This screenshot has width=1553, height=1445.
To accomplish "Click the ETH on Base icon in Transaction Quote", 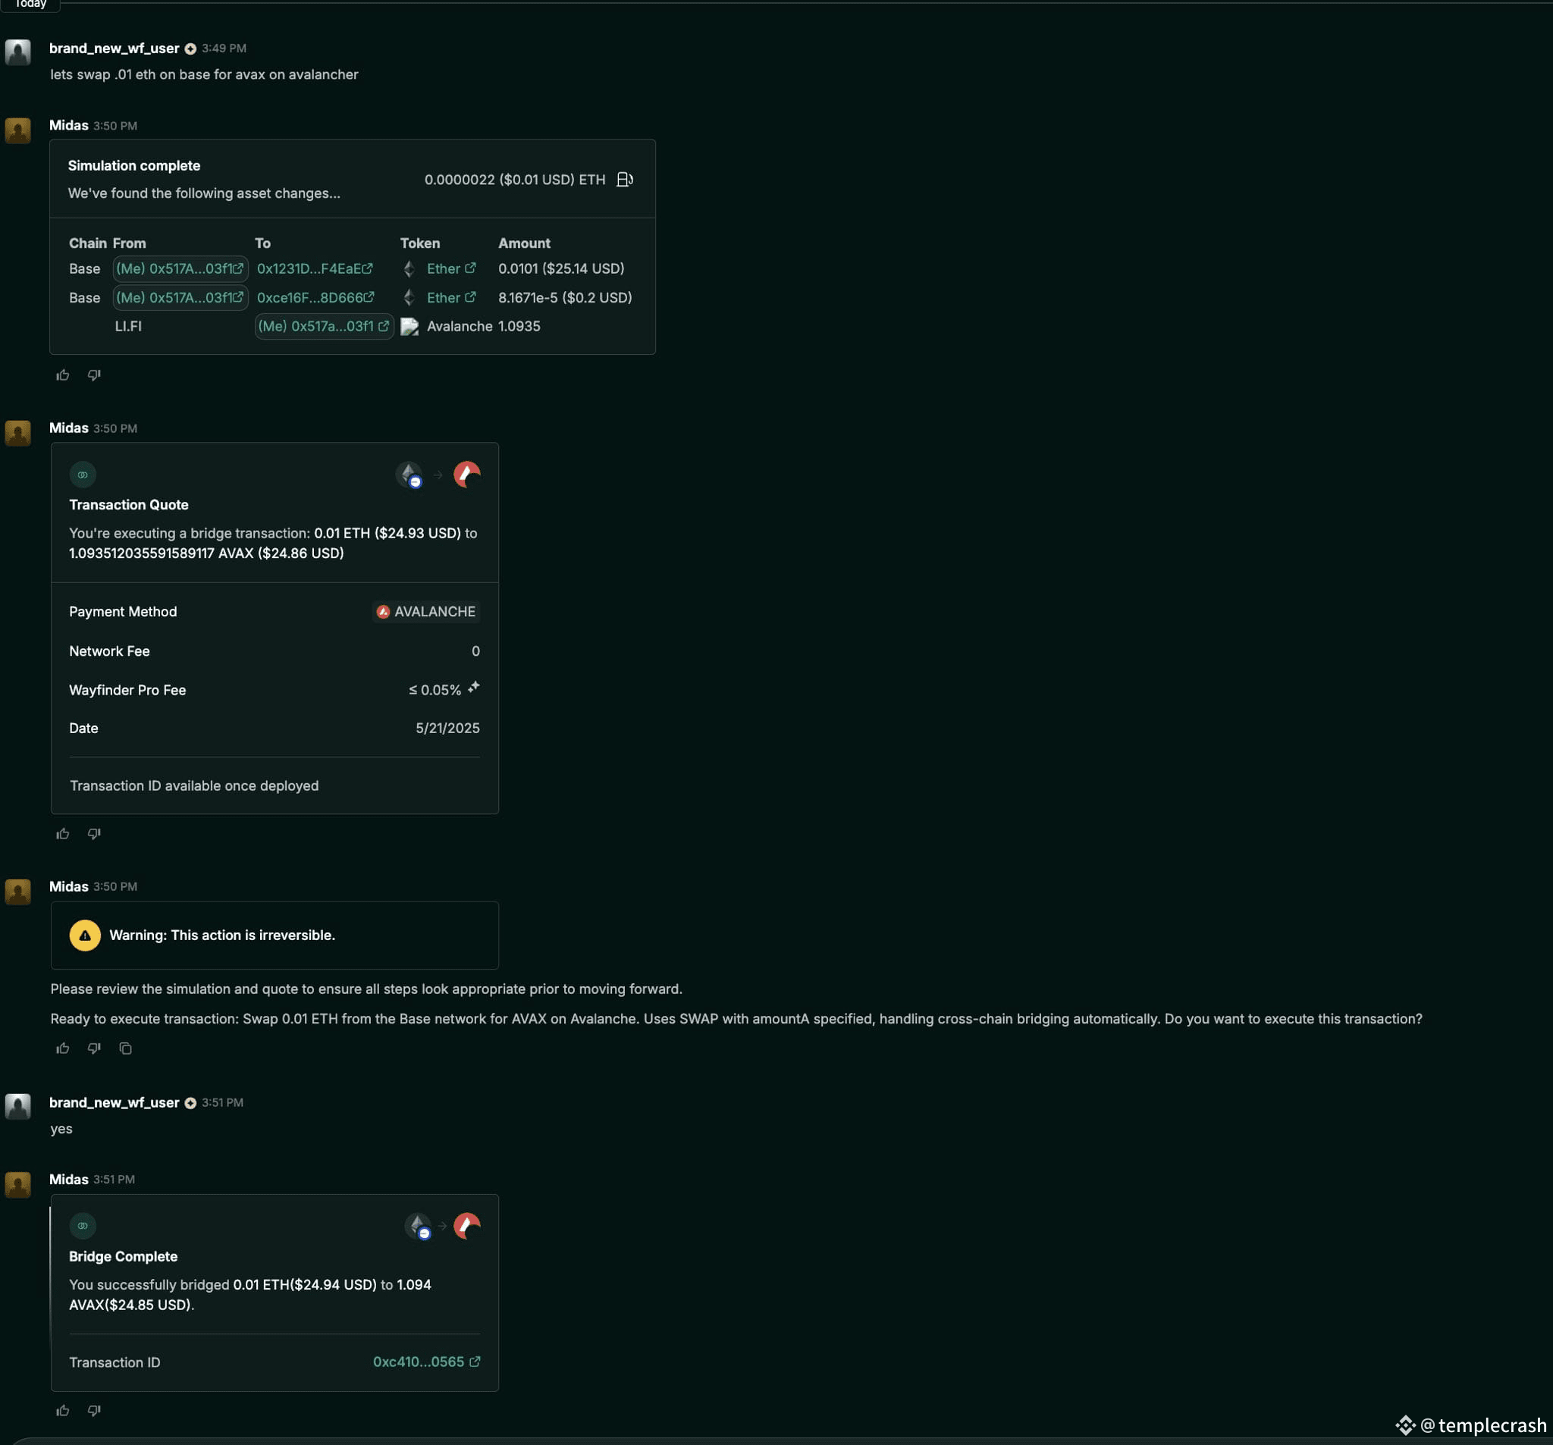I will pos(409,474).
